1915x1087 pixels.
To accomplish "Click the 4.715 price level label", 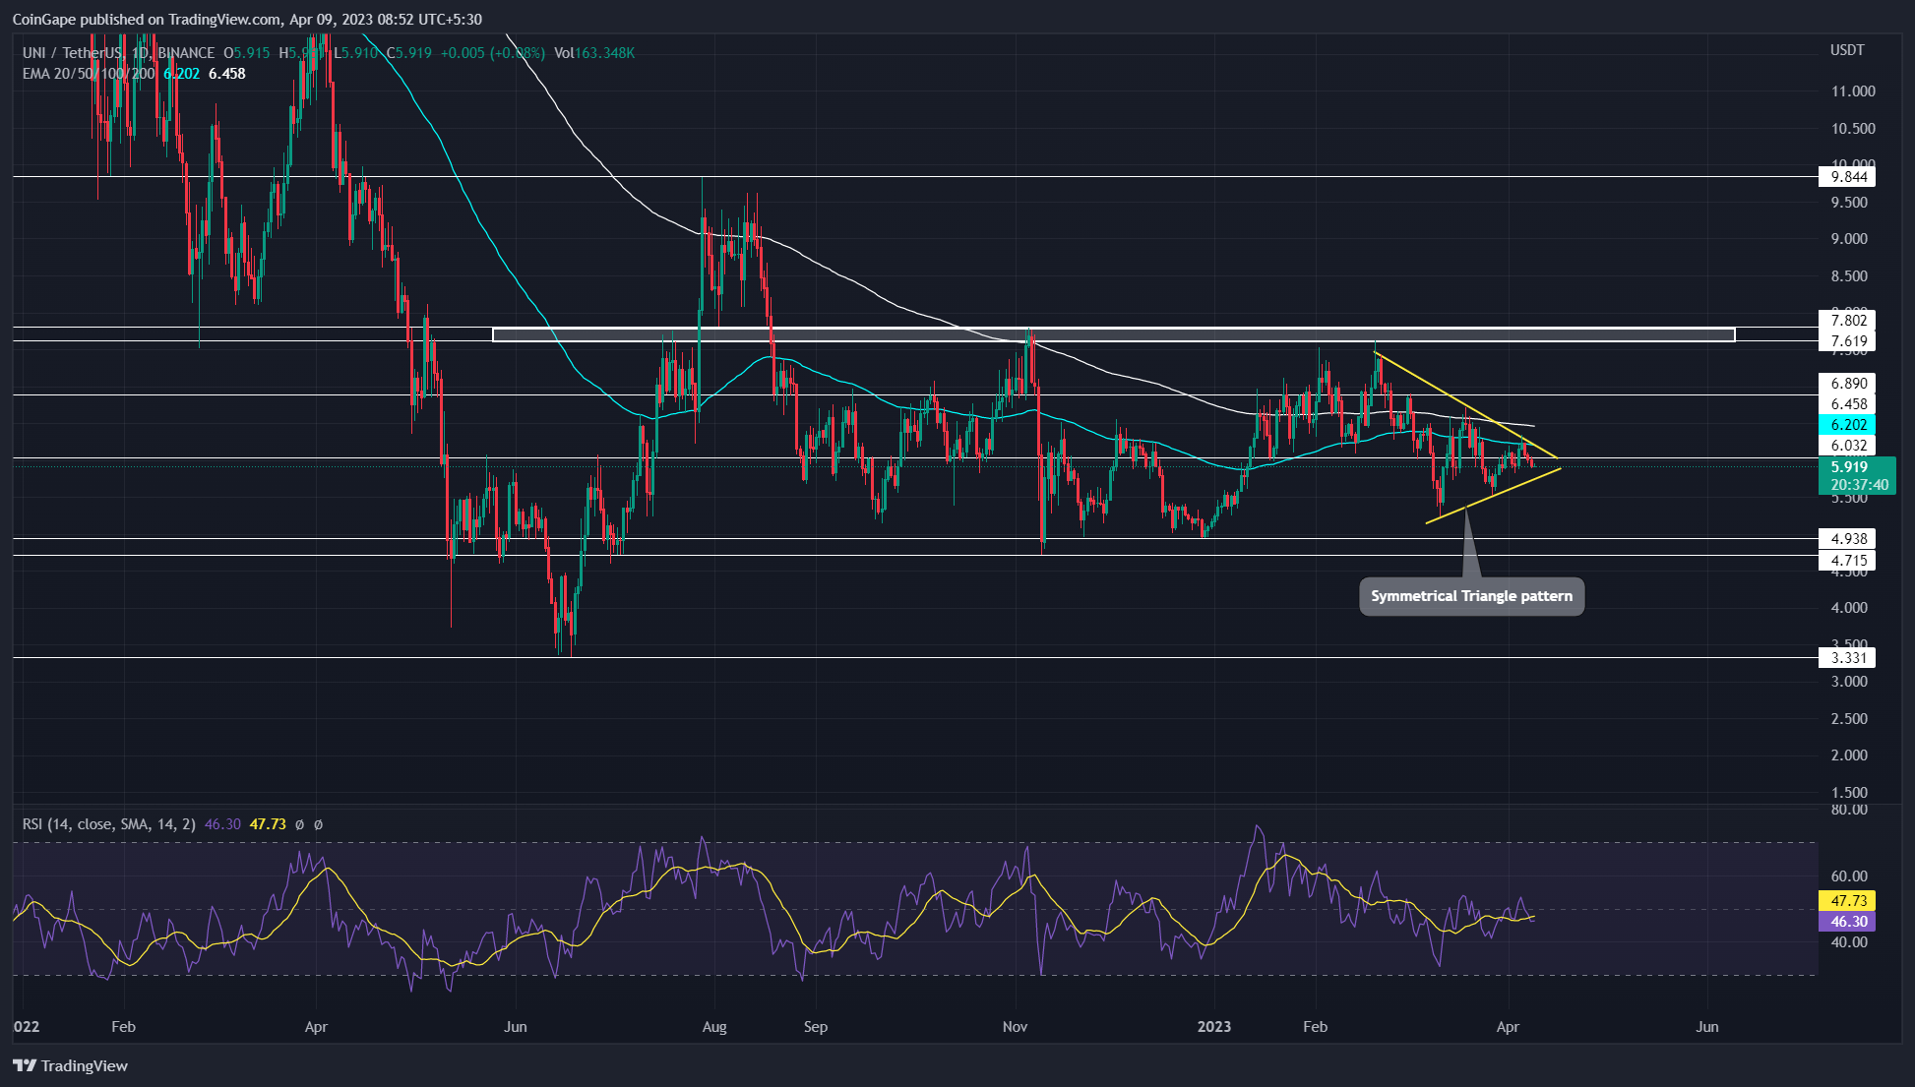I will pyautogui.click(x=1847, y=561).
